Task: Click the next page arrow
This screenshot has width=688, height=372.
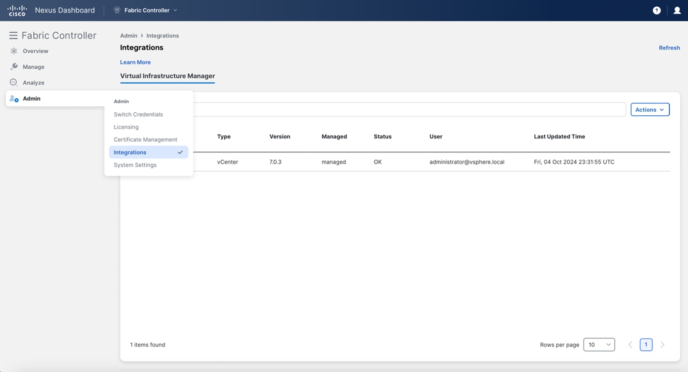Action: (662, 345)
